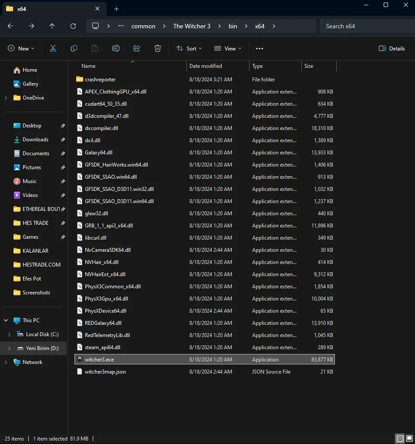Close the x64 tab
Screen dimensions: 415x444
(x=97, y=9)
